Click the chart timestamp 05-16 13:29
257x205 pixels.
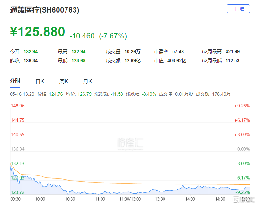(22, 94)
